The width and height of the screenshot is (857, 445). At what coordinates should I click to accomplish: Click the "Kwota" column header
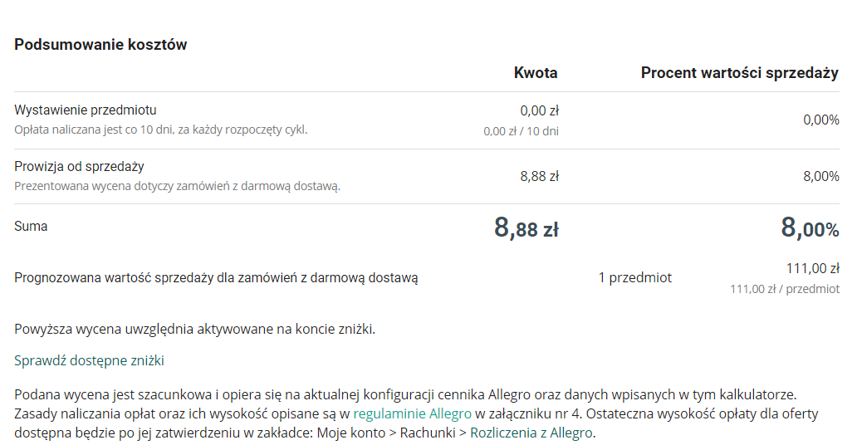pos(536,73)
